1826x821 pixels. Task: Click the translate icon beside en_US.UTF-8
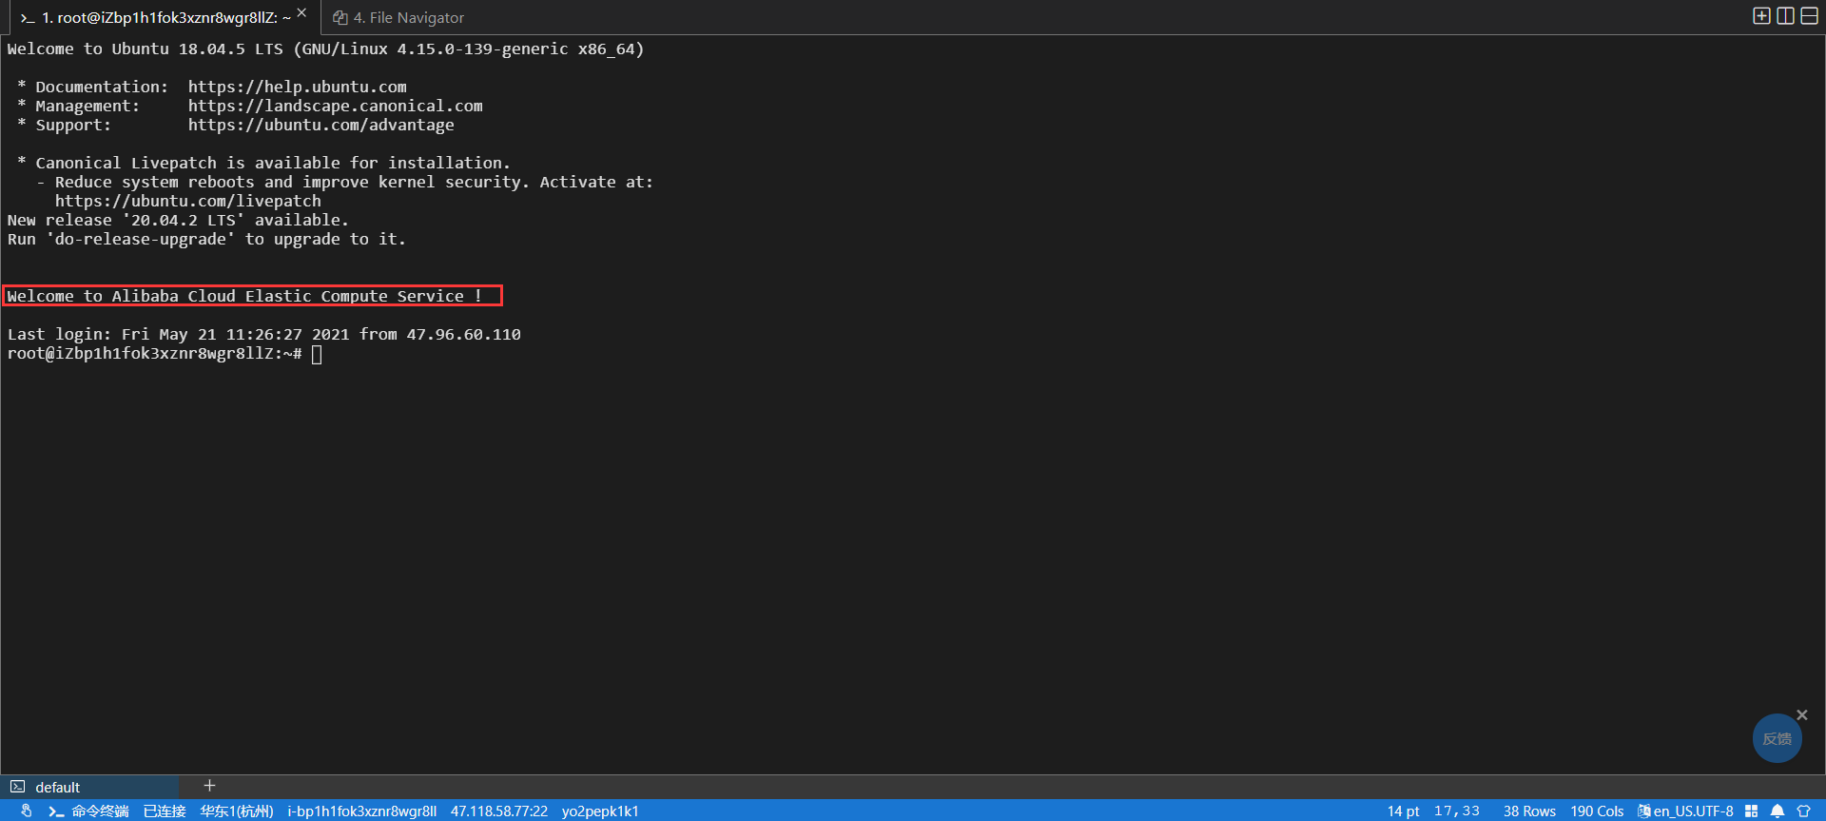pos(1644,811)
